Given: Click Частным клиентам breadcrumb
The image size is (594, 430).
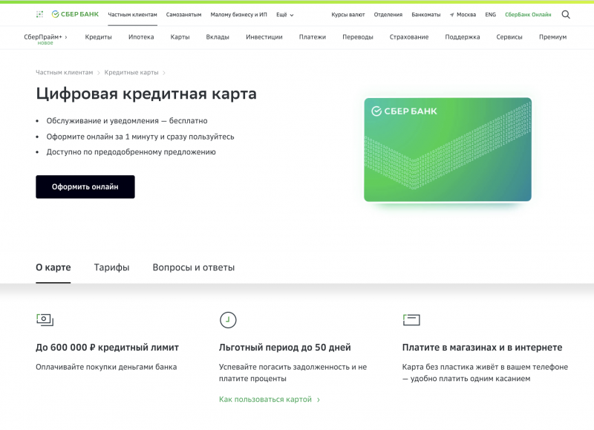Looking at the screenshot, I should point(65,72).
